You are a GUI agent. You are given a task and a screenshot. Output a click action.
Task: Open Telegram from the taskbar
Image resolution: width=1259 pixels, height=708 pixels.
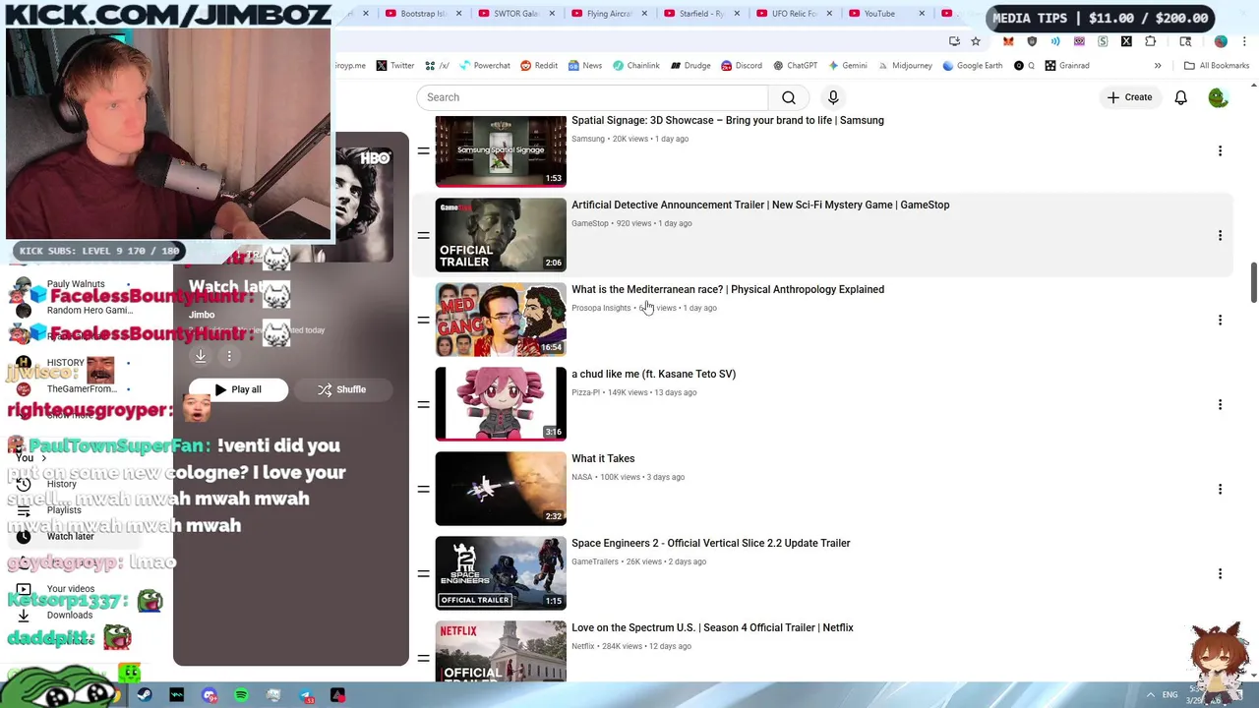(306, 695)
